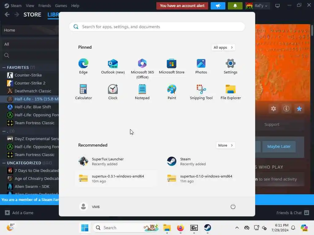Open Steam announcements megaphone button
This screenshot has width=314, height=235.
(218, 6)
